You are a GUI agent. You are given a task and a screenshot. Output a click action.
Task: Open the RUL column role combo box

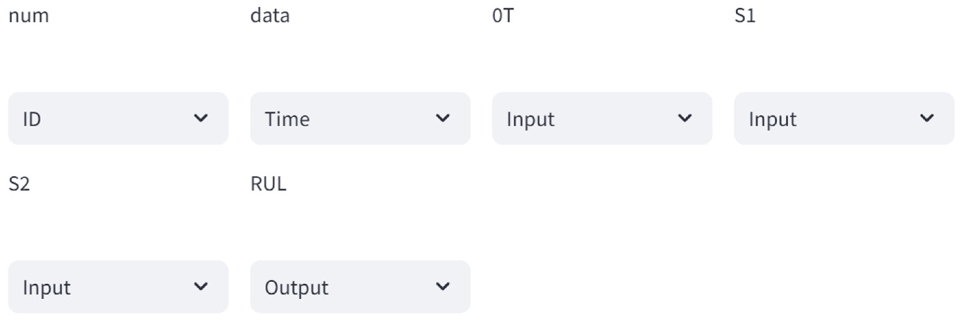coord(360,287)
